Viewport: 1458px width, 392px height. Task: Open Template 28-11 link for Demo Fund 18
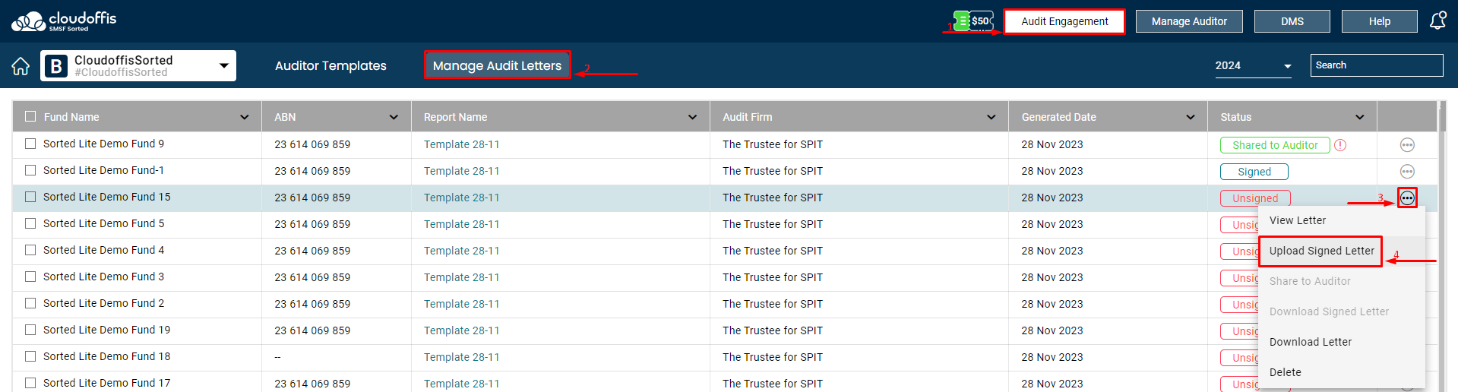(461, 357)
